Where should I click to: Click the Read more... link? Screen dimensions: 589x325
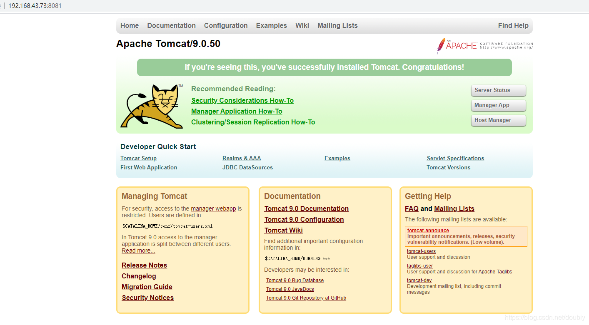tap(138, 251)
